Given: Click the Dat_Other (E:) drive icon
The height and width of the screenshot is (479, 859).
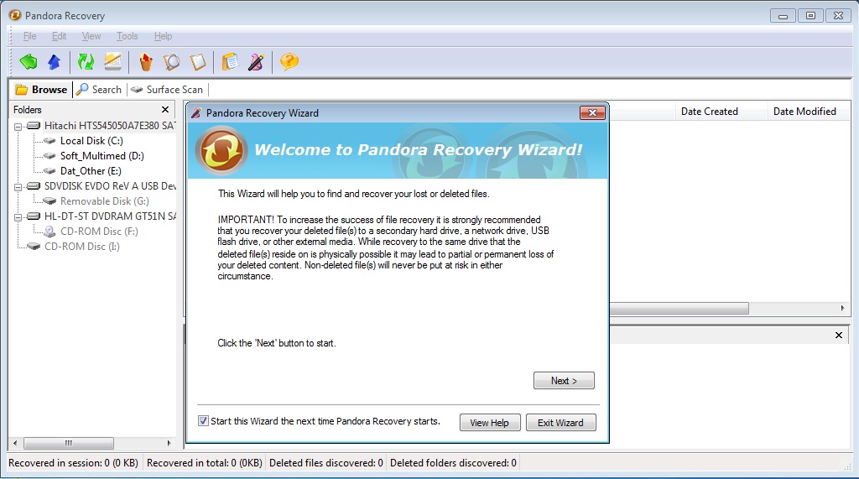Looking at the screenshot, I should pos(49,171).
